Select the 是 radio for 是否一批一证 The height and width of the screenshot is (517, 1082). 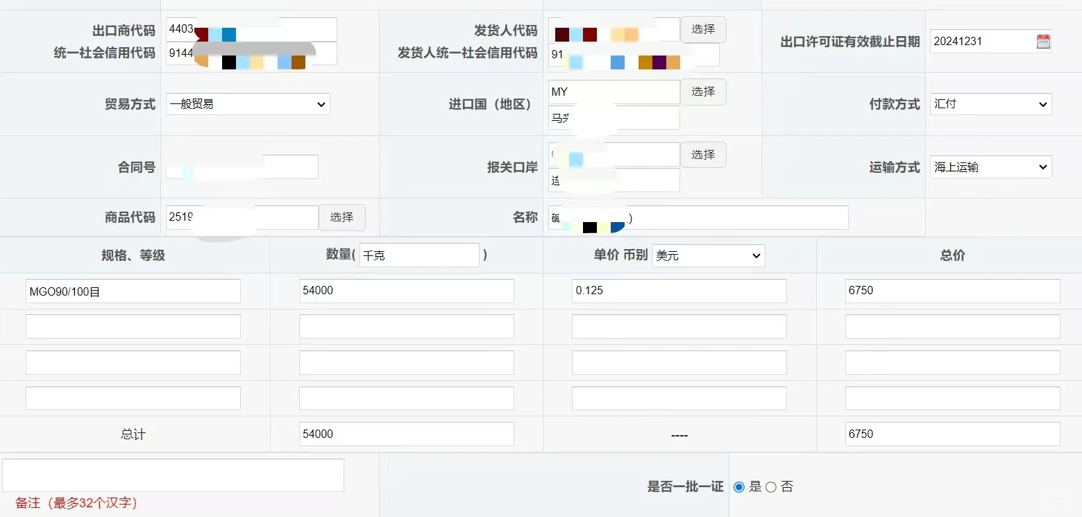coord(738,486)
